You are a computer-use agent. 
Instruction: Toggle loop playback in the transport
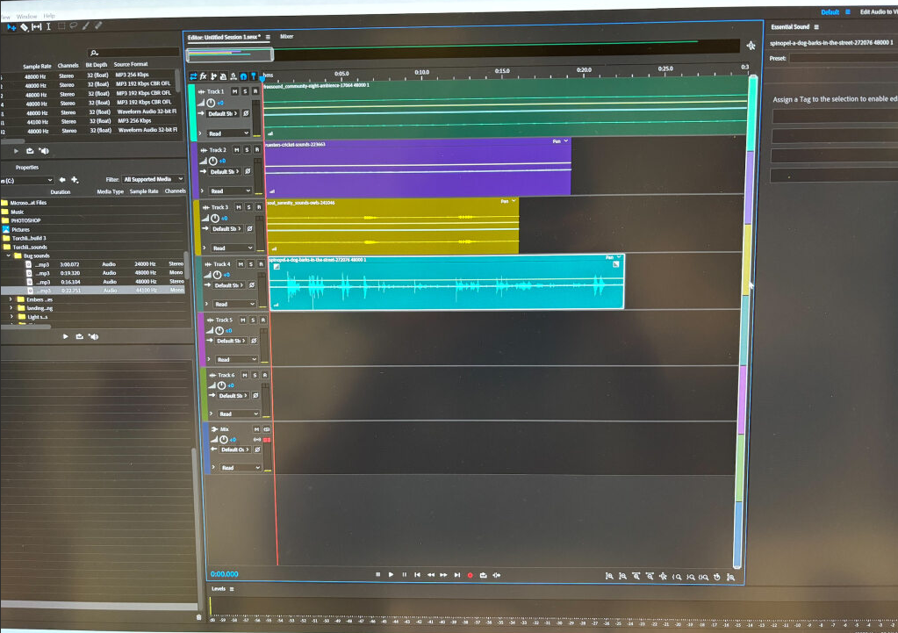484,575
